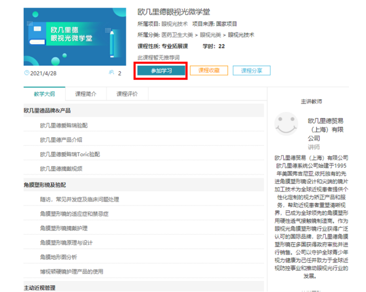The height and width of the screenshot is (292, 366).
Task: Switch to the 教学大纲 tab
Action: coord(44,94)
